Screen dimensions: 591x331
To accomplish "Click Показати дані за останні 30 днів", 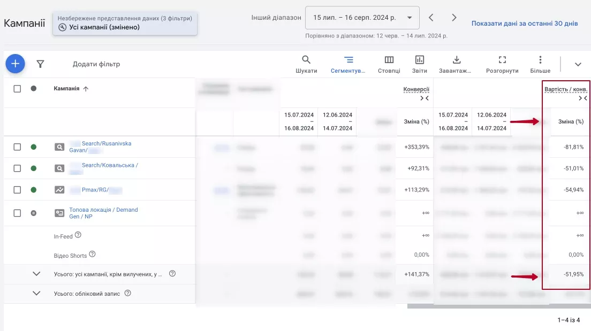I will tap(524, 24).
